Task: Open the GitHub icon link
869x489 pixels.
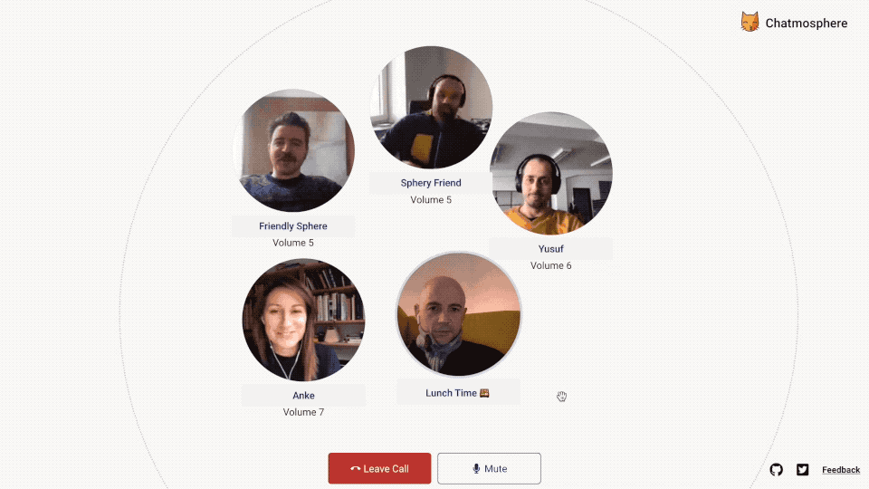Action: (x=777, y=470)
